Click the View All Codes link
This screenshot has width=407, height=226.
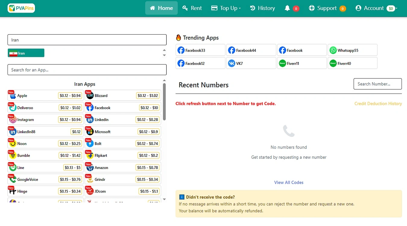tap(289, 182)
